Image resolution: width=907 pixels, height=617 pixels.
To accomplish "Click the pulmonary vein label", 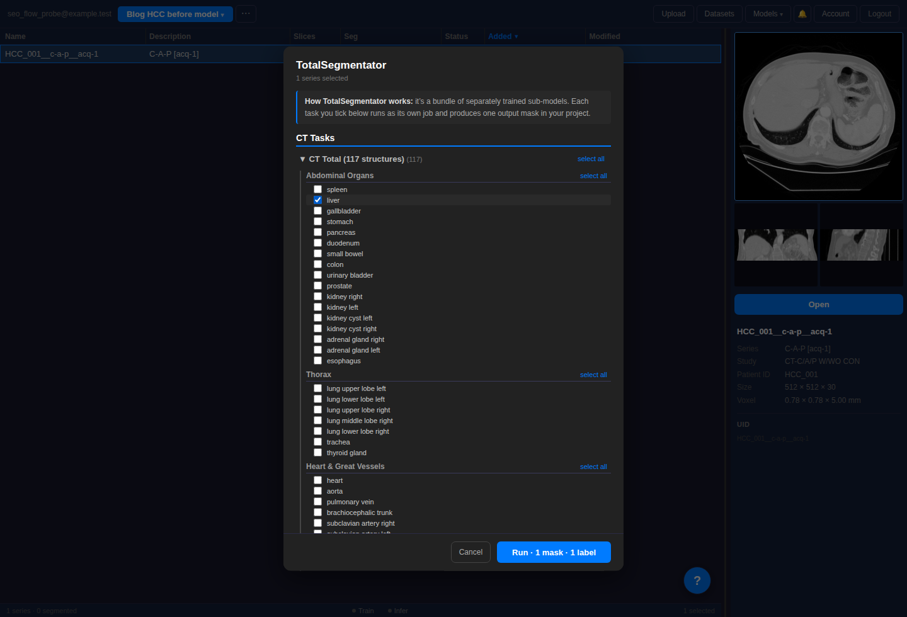I will pyautogui.click(x=350, y=502).
